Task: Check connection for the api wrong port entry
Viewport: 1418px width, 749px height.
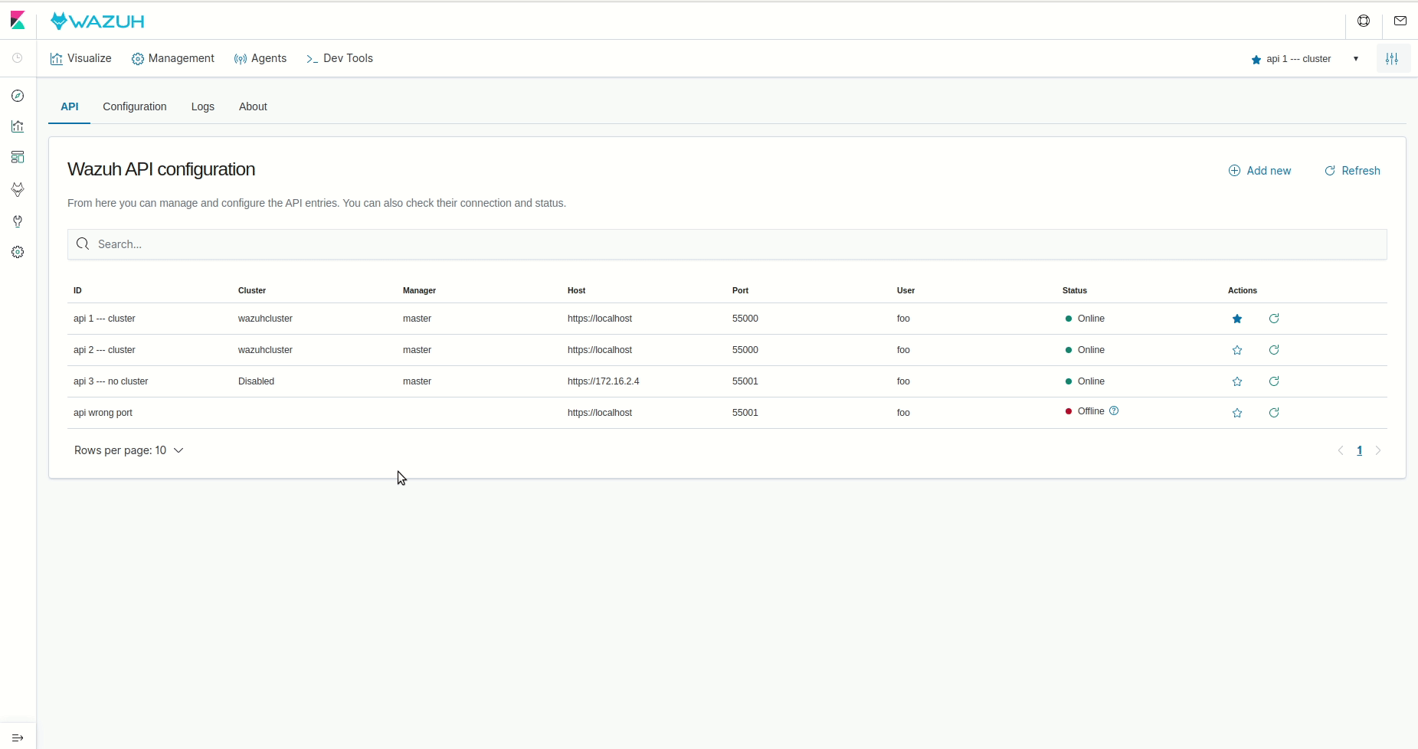Action: 1274,413
